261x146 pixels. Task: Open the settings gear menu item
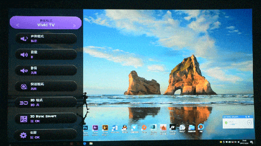(46, 135)
